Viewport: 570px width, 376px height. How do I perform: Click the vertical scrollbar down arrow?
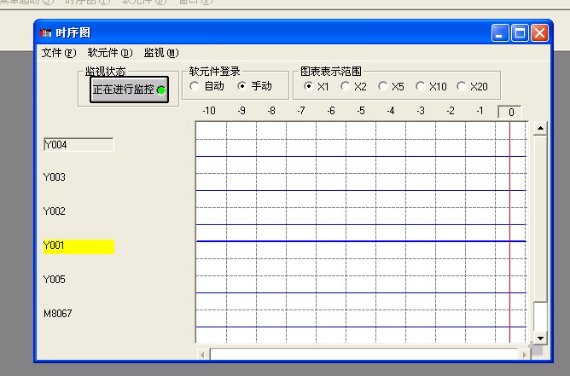click(x=539, y=338)
